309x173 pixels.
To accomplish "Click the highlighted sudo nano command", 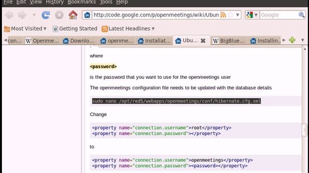I will click(176, 101).
